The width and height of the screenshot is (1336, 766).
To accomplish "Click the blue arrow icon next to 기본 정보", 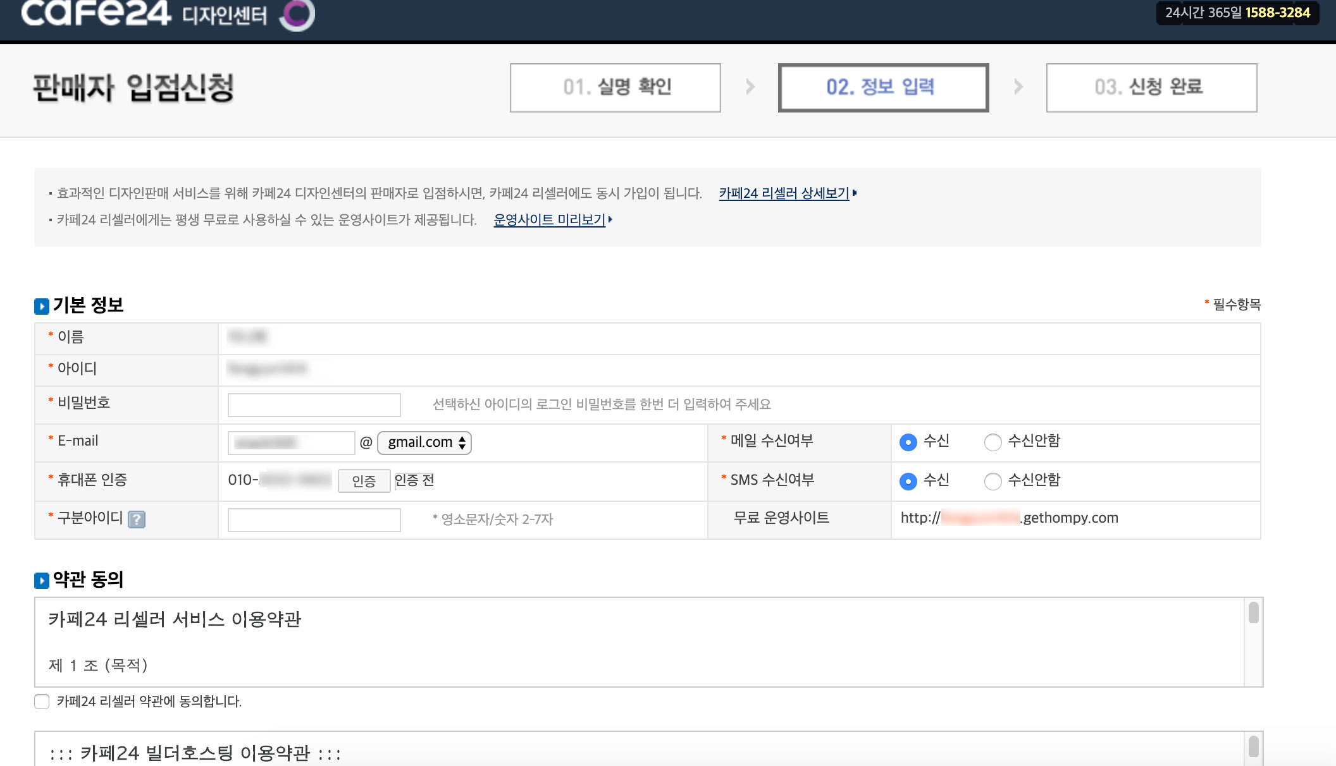I will [x=42, y=307].
